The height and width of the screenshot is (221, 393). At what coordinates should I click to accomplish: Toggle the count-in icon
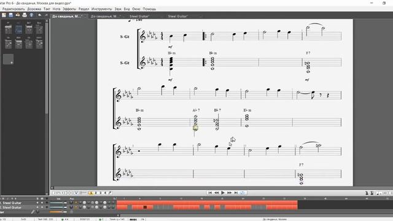pyautogui.click(x=372, y=193)
